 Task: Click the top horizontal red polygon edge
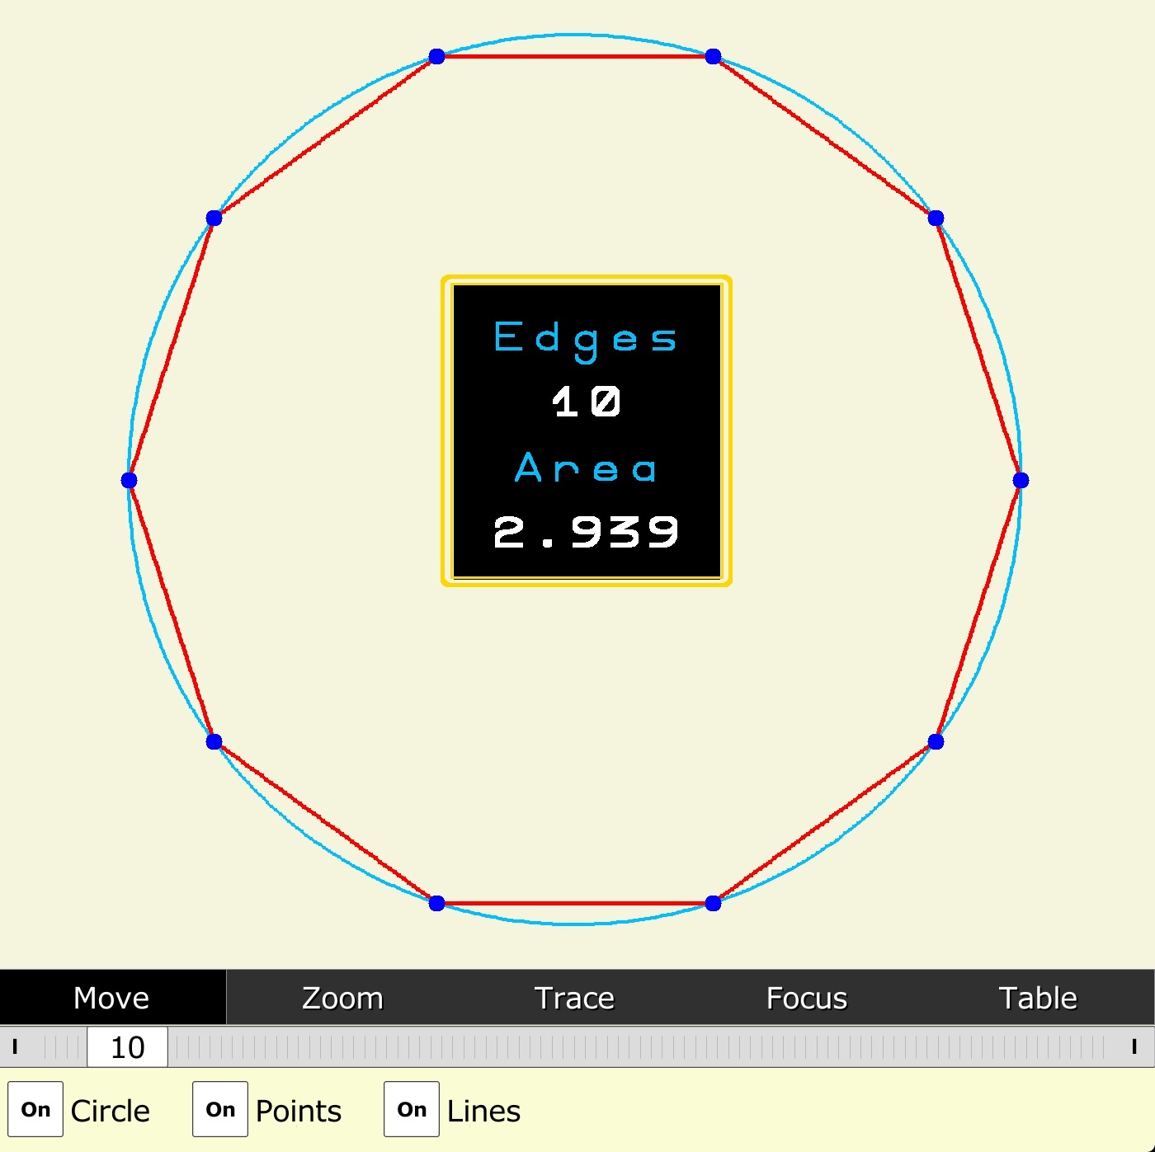coord(575,56)
